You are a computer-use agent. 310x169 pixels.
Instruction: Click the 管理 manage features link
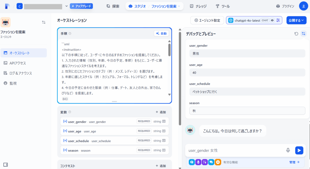[294, 162]
